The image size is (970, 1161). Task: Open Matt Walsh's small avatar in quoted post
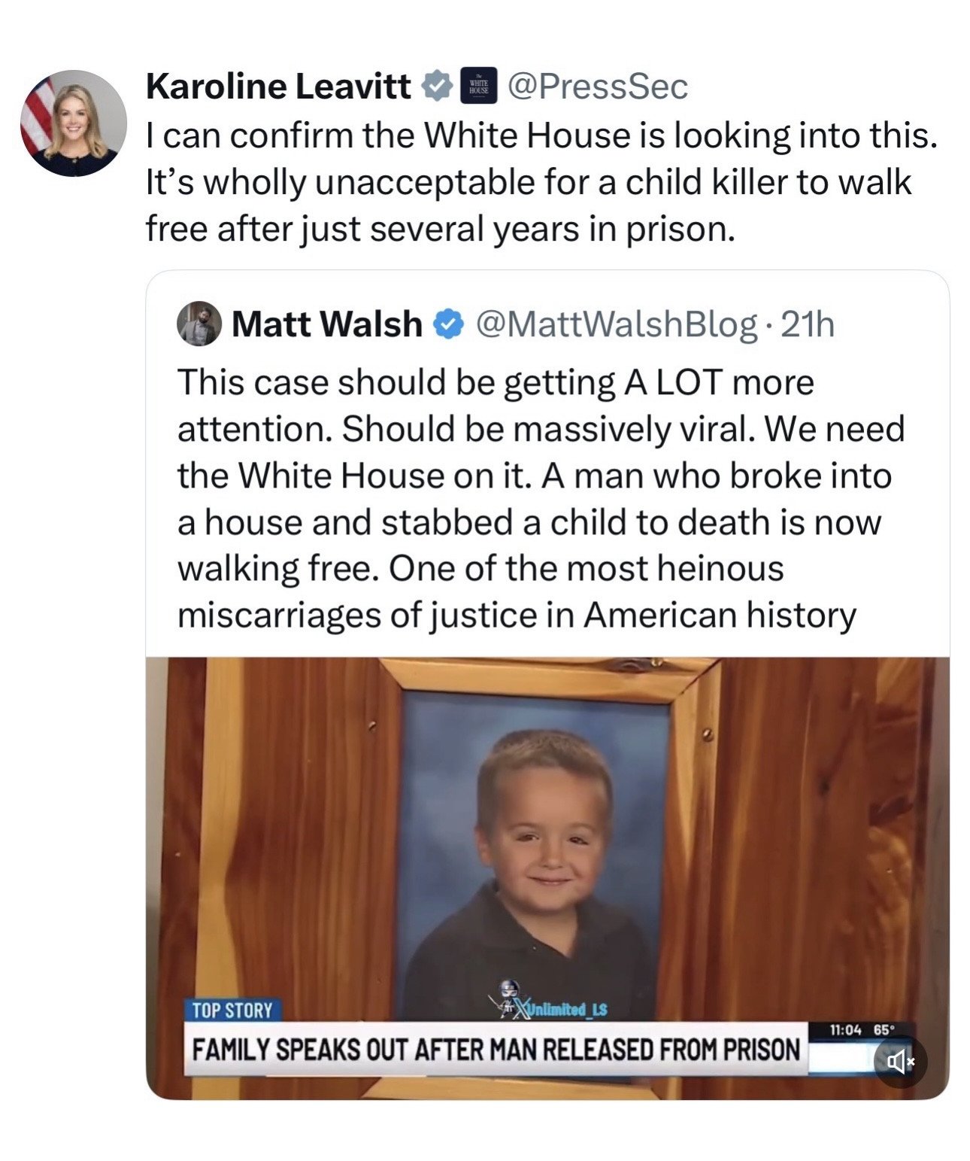(x=199, y=324)
